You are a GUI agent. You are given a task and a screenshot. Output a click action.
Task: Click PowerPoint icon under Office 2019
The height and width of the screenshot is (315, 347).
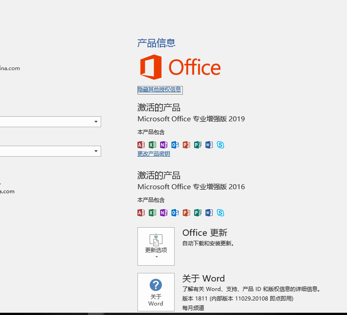click(186, 145)
